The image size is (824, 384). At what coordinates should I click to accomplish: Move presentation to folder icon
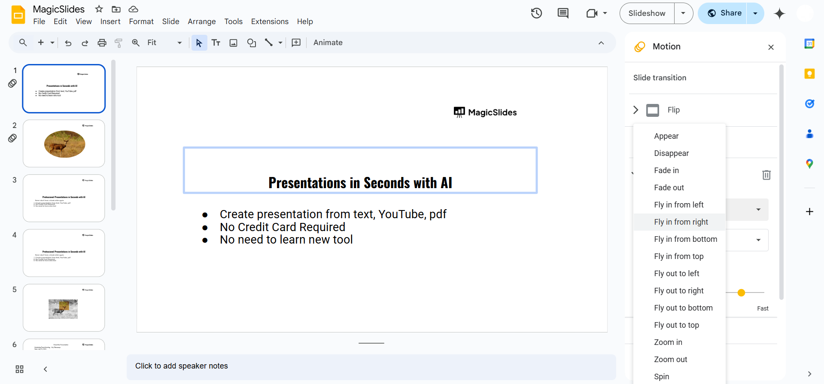pyautogui.click(x=116, y=9)
